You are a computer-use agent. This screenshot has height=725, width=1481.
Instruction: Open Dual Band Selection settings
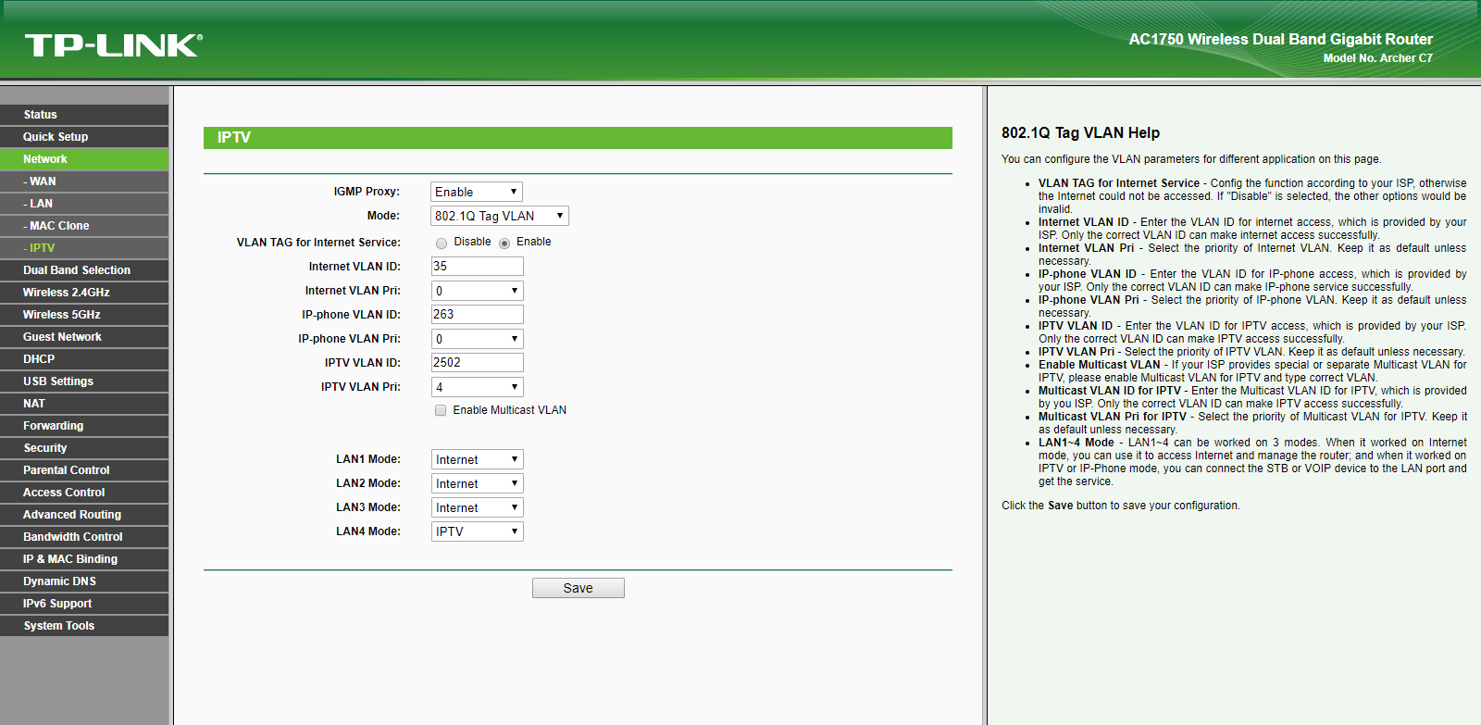coord(84,270)
